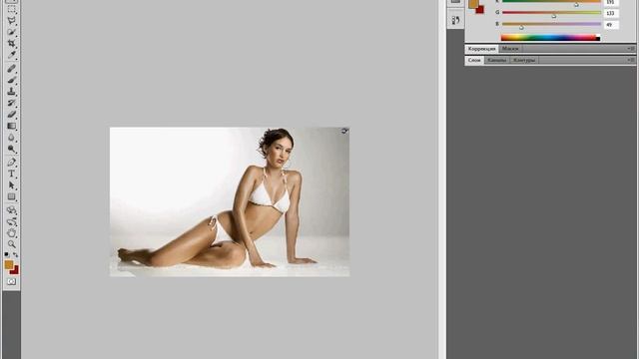
Task: Select the Brush tool
Action: (11, 80)
